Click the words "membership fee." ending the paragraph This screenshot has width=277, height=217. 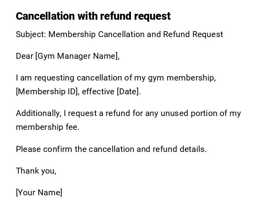(47, 127)
